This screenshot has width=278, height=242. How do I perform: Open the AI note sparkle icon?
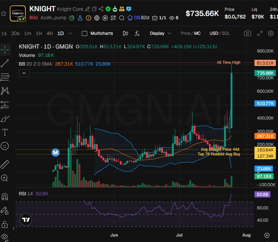tap(113, 18)
